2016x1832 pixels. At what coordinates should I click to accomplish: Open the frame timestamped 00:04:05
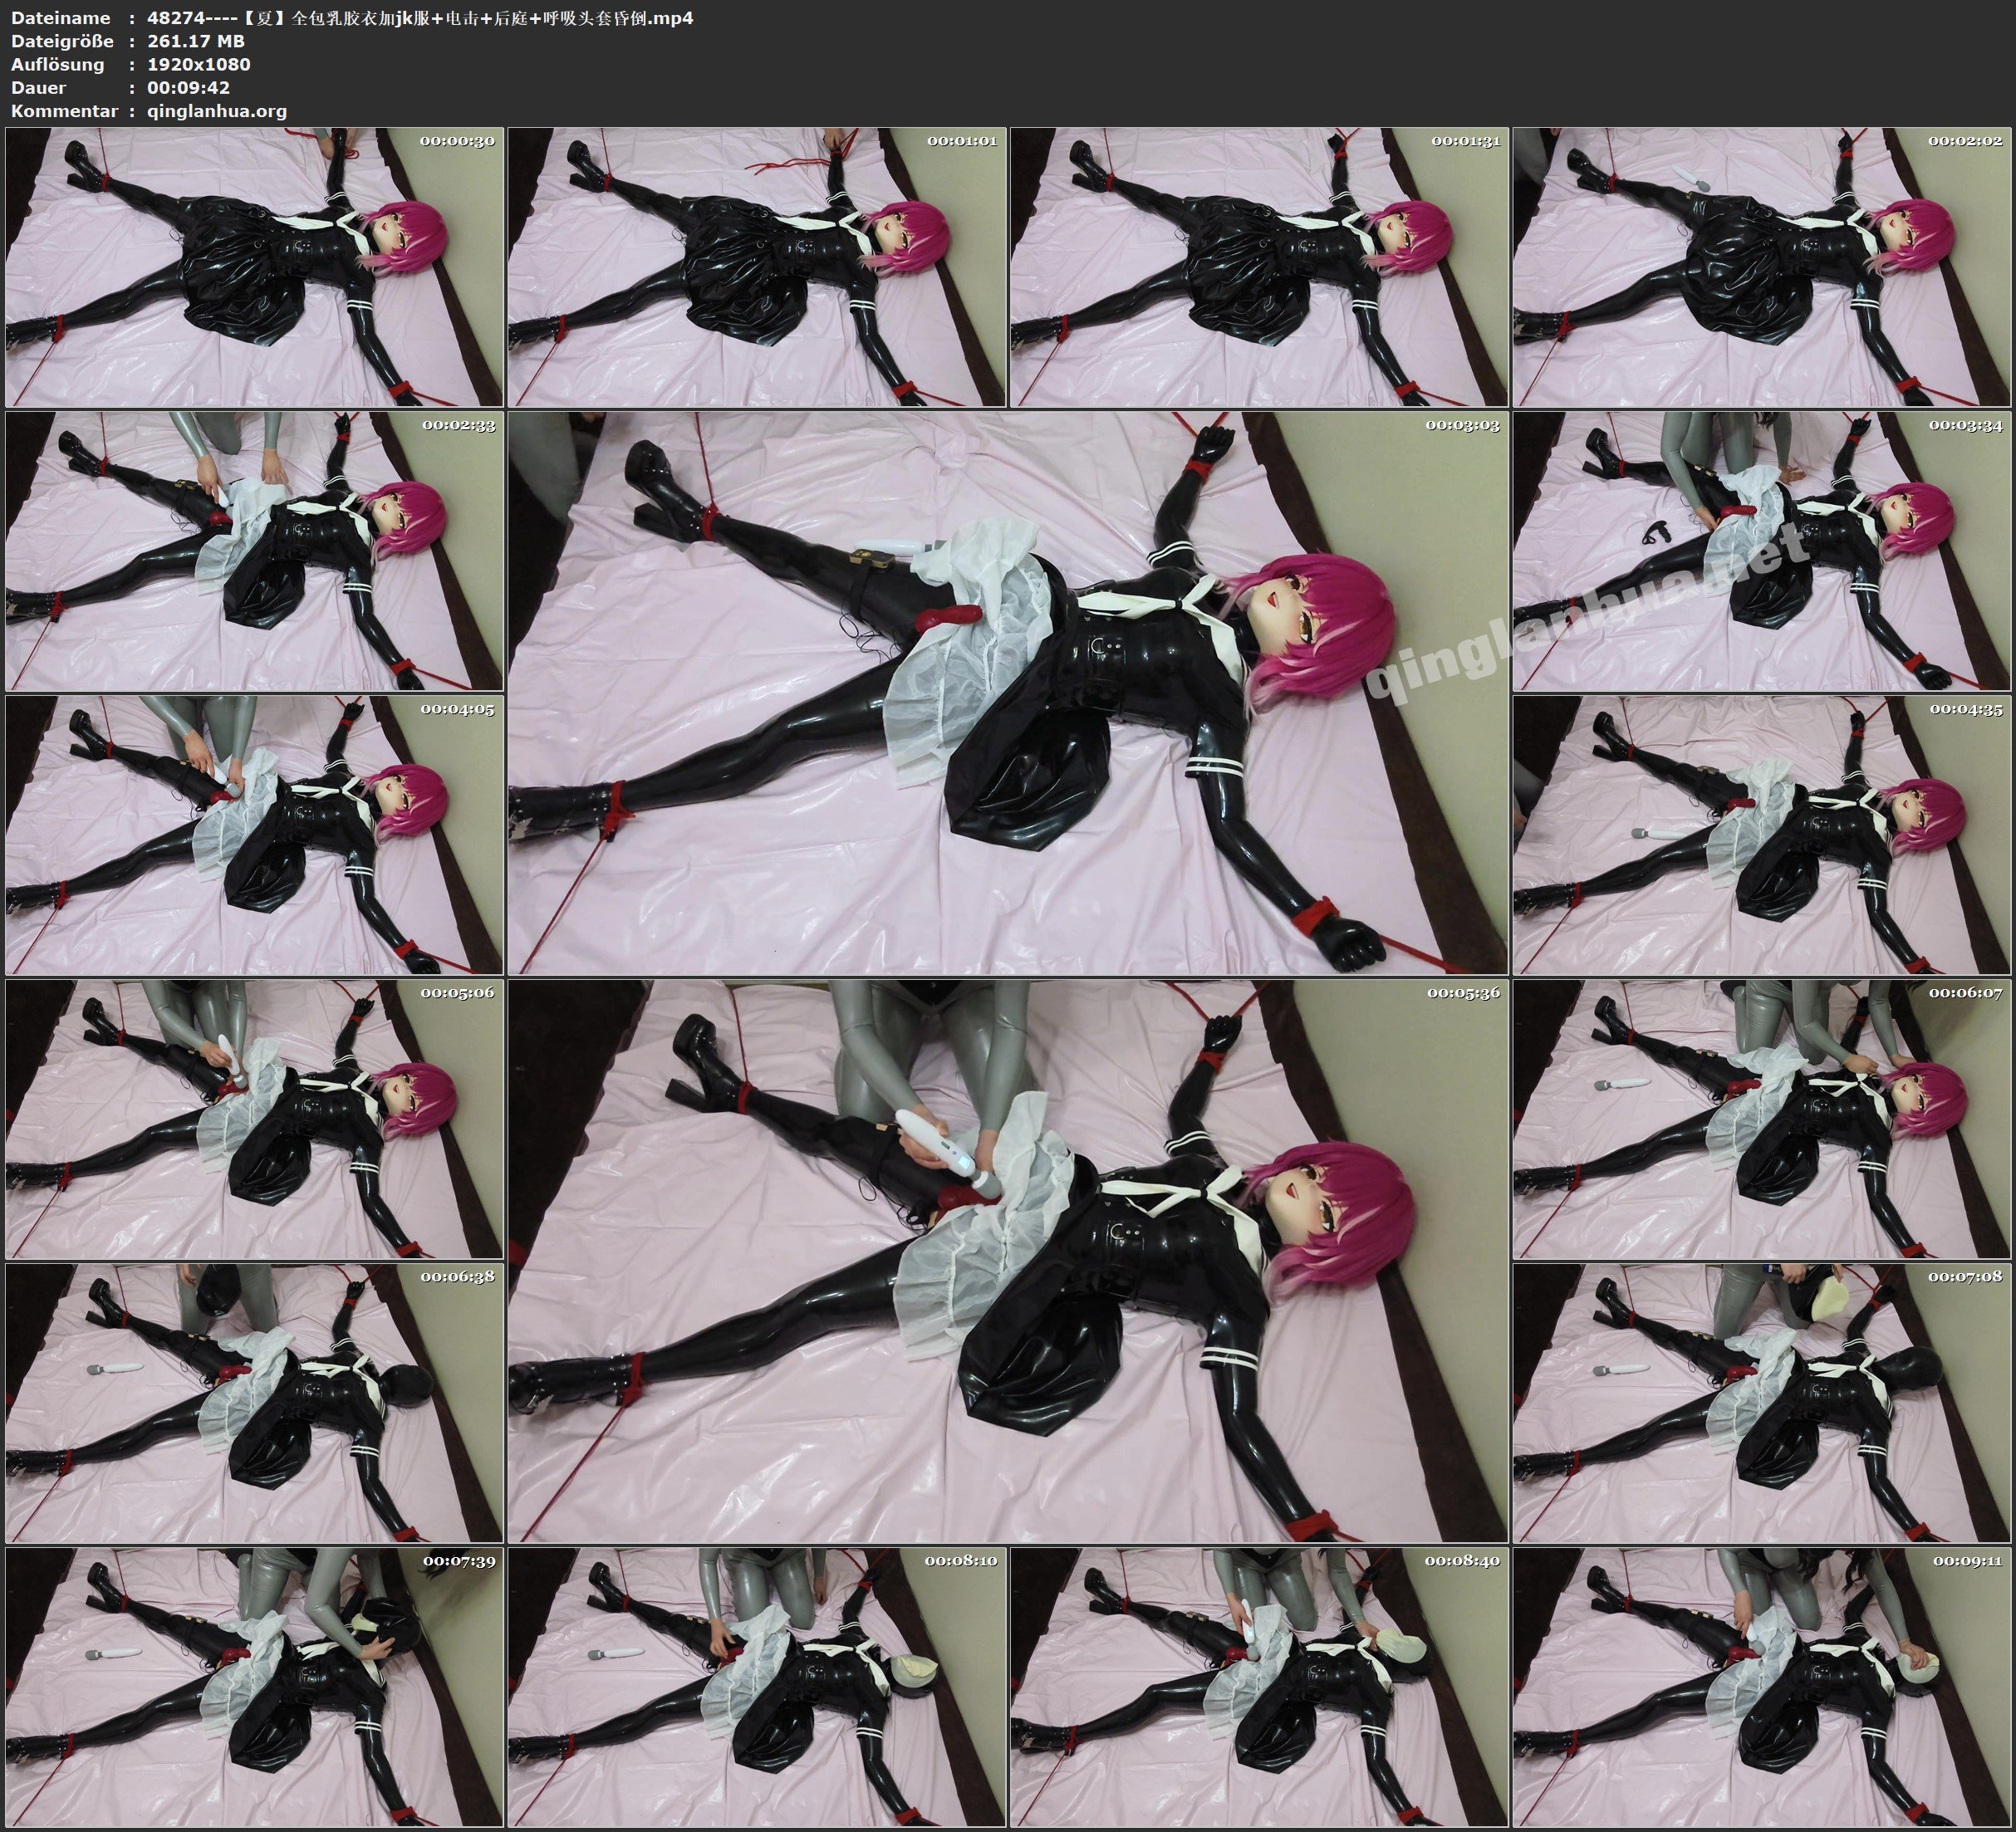254,835
